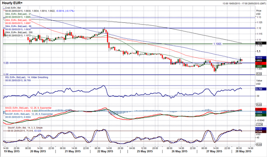Click the StochF 14, 3, 3 Simple label

point(25,128)
